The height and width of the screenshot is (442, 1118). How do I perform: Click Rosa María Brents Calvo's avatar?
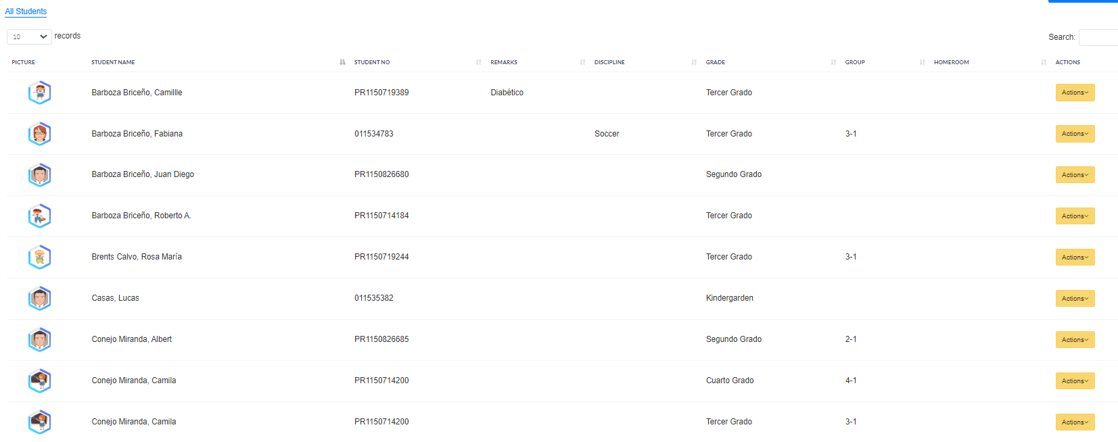coord(39,257)
